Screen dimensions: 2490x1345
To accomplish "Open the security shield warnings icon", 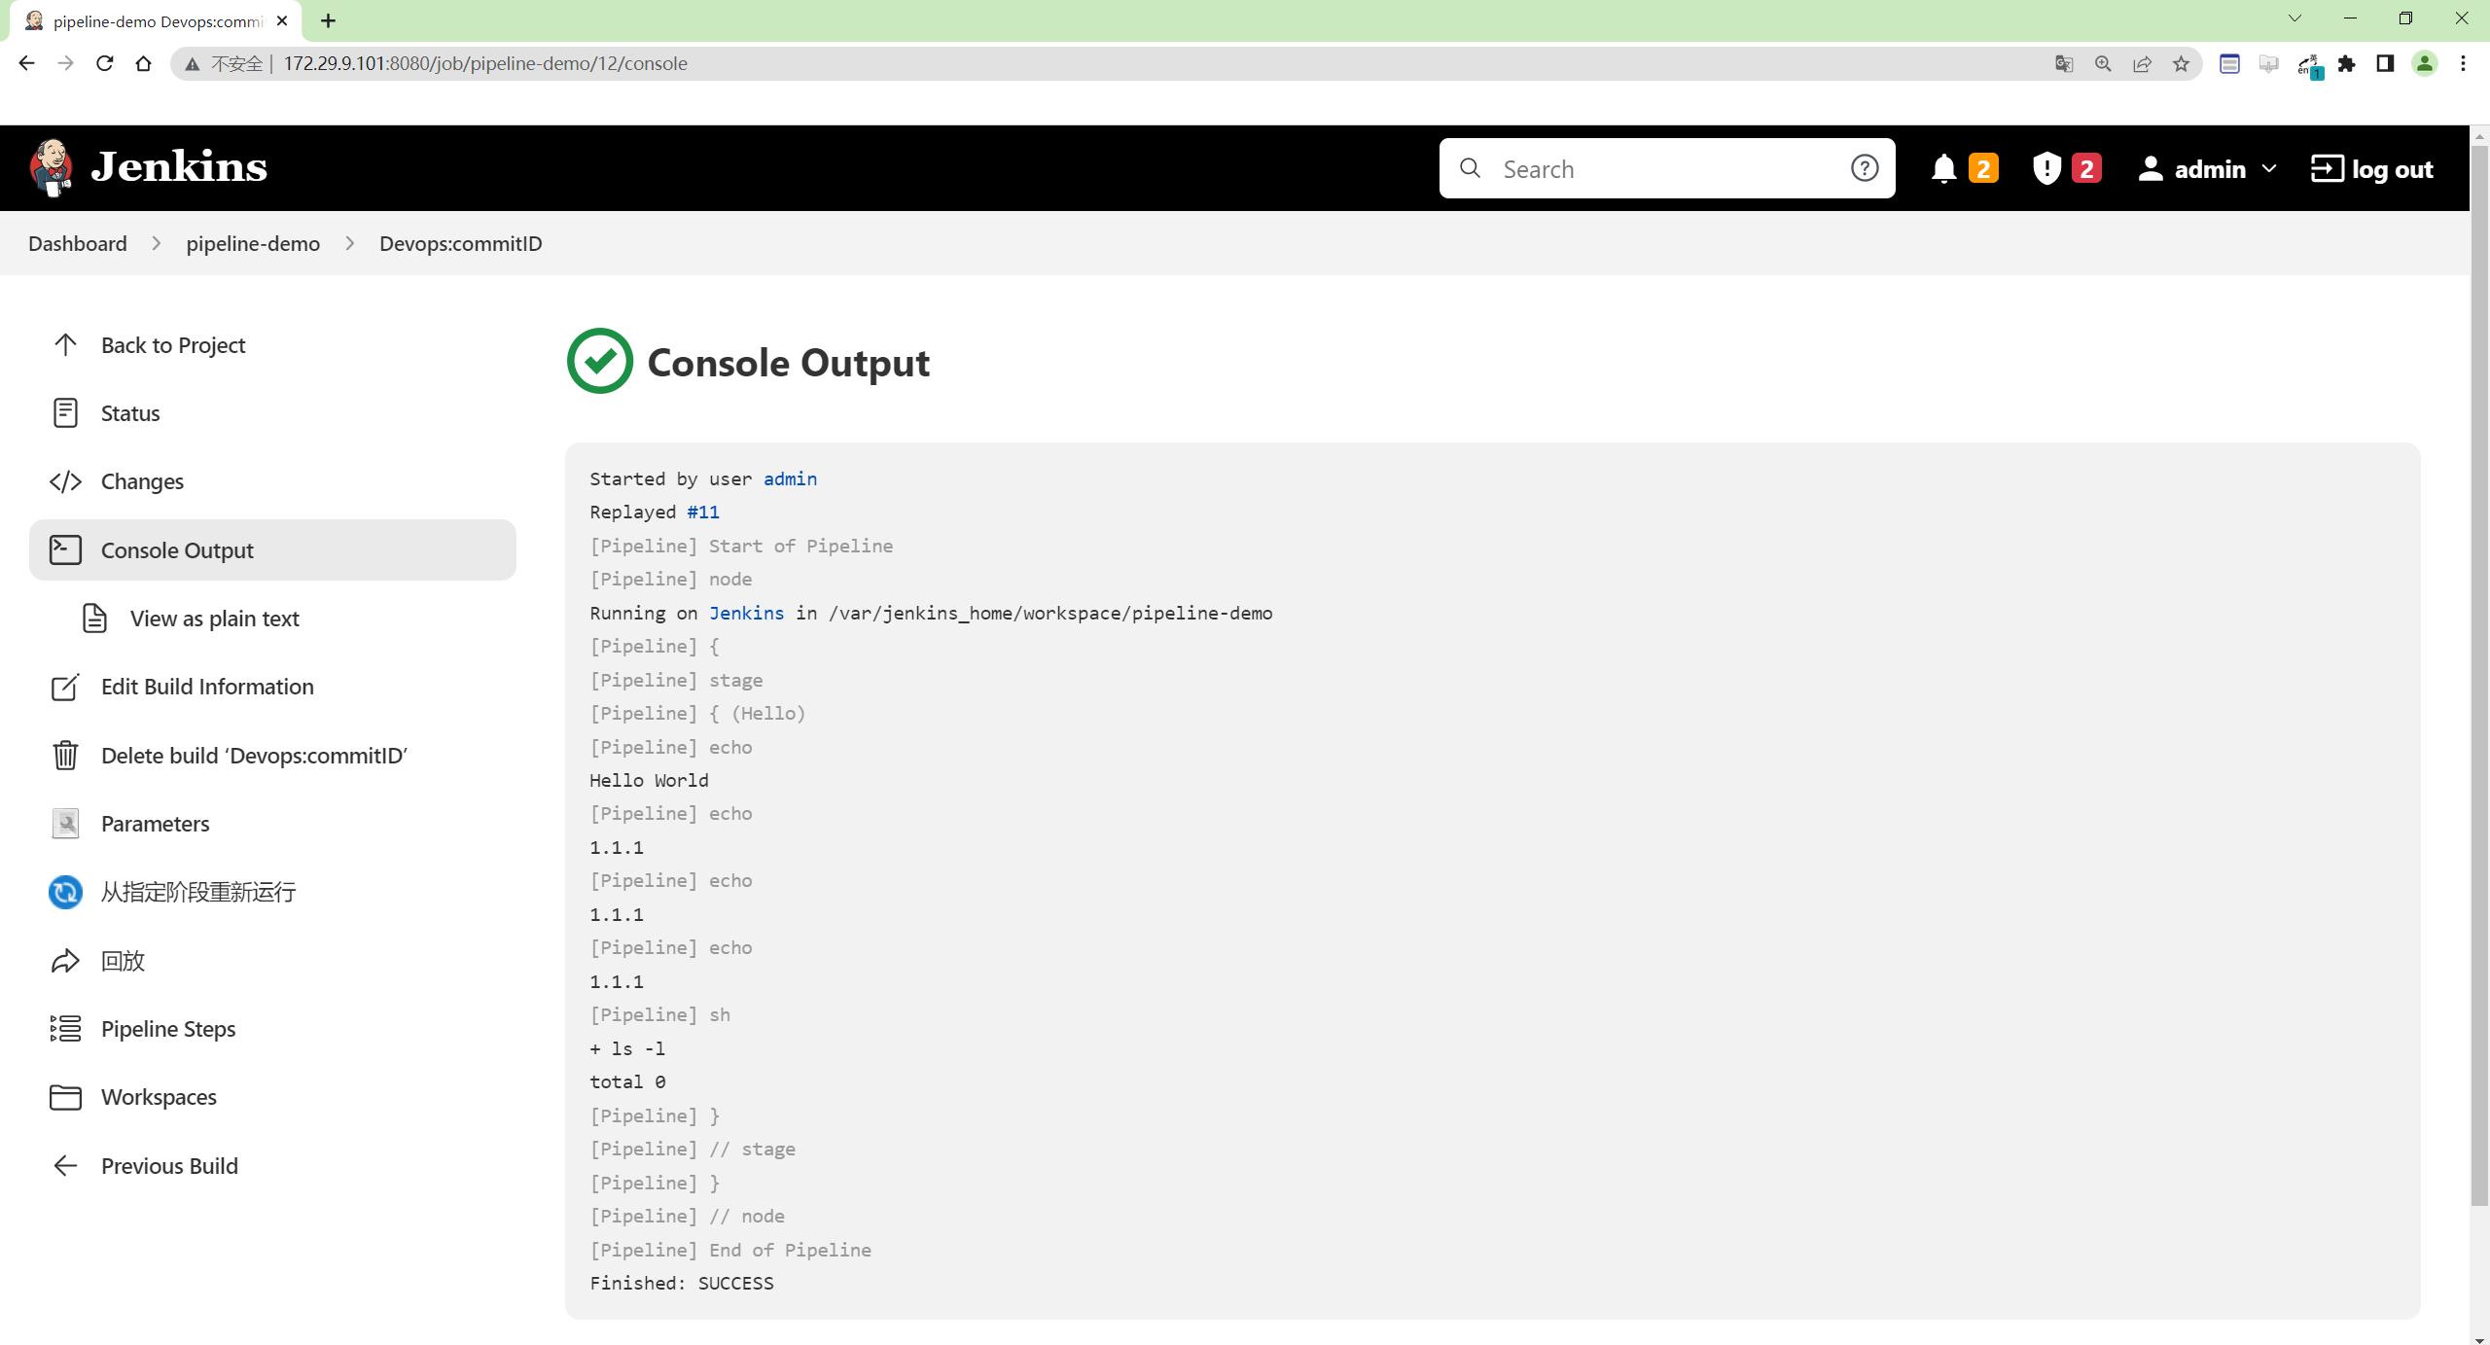I will [x=2047, y=169].
